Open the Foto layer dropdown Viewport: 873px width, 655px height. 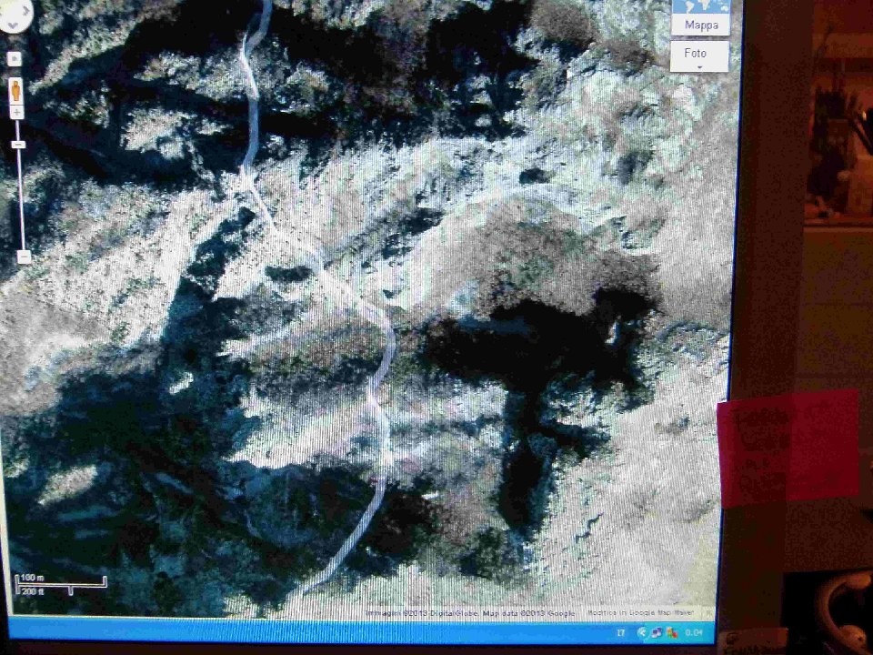pyautogui.click(x=699, y=56)
